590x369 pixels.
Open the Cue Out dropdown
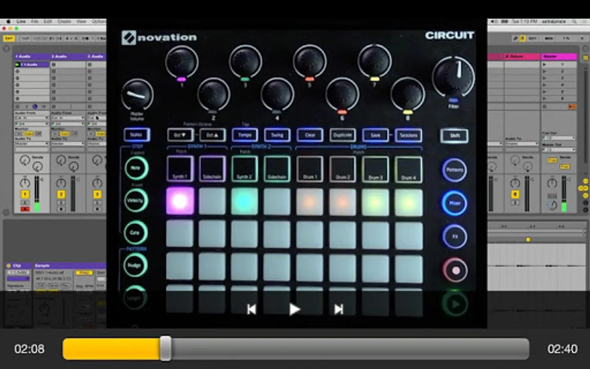(x=559, y=138)
